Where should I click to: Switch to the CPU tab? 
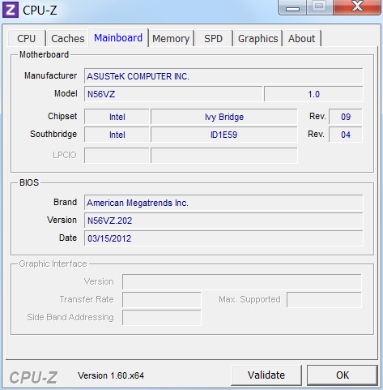click(27, 38)
